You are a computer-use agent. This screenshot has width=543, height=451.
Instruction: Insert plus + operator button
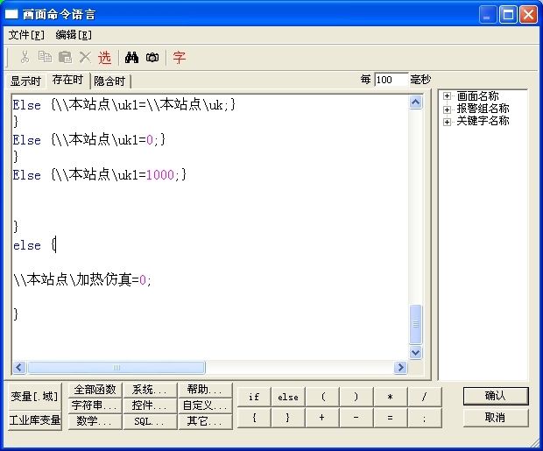click(x=322, y=418)
